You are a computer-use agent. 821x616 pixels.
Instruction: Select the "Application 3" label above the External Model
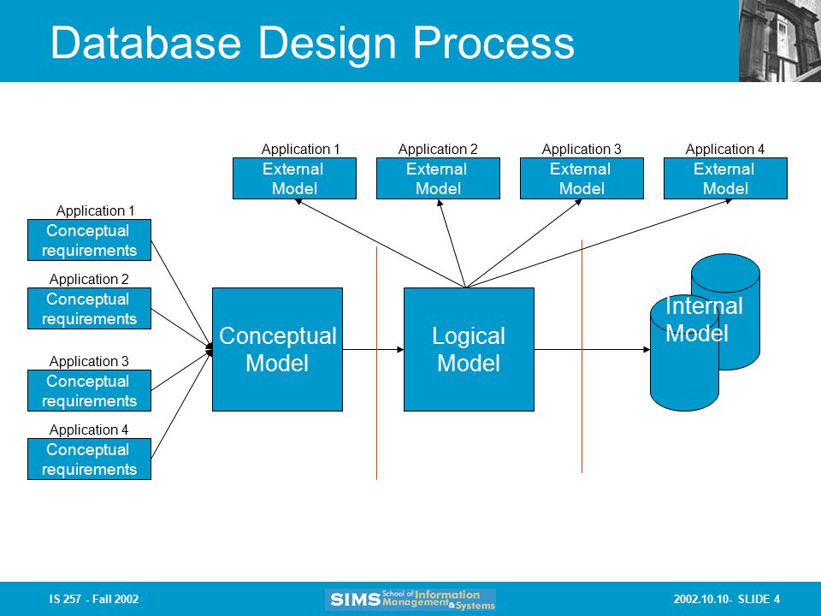click(582, 149)
